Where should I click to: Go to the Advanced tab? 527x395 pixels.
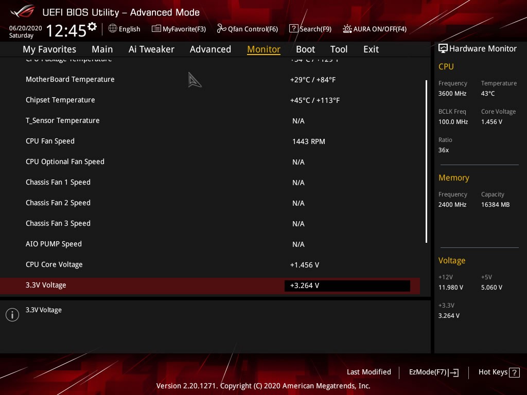(x=210, y=49)
